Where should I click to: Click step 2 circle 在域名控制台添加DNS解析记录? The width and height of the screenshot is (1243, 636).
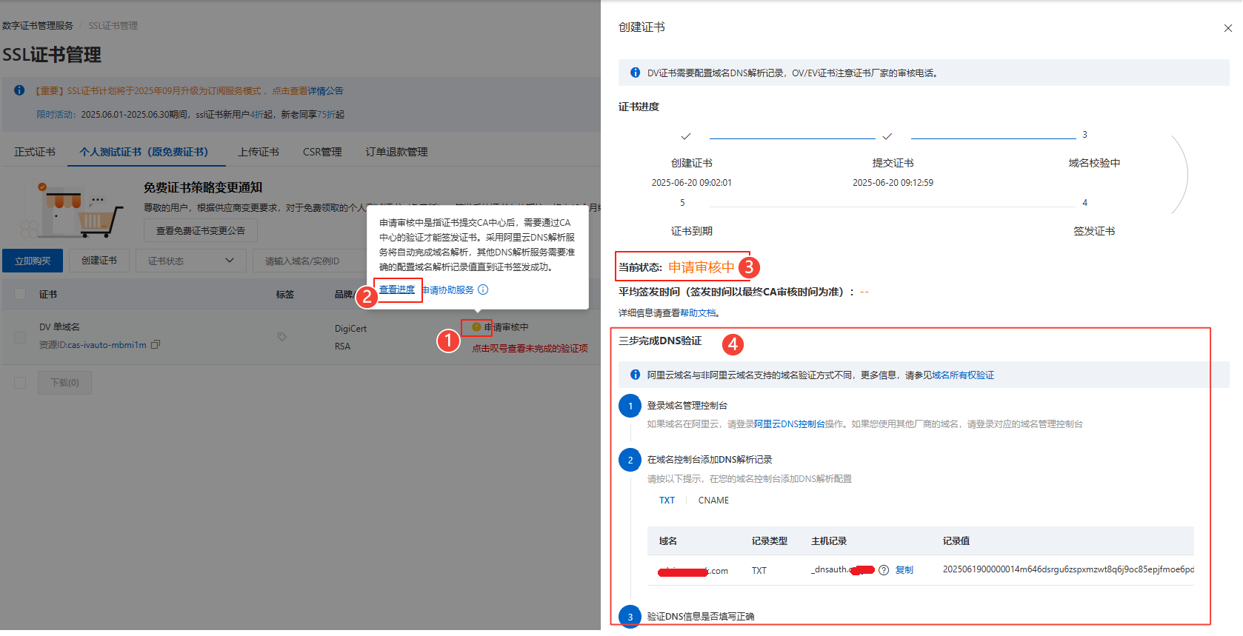click(630, 460)
